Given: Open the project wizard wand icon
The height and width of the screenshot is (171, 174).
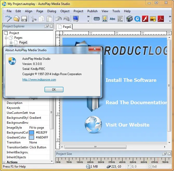Looking at the screenshot, I should click(9, 19).
